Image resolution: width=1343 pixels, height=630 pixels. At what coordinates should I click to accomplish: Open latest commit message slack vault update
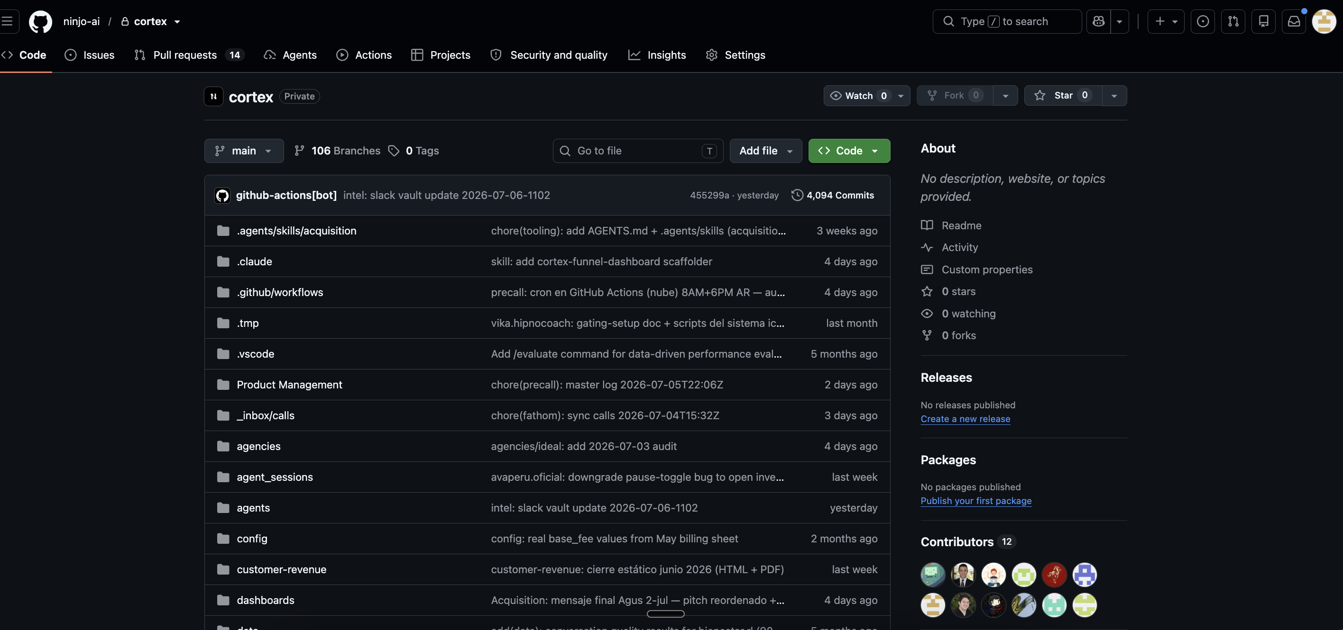click(x=447, y=195)
